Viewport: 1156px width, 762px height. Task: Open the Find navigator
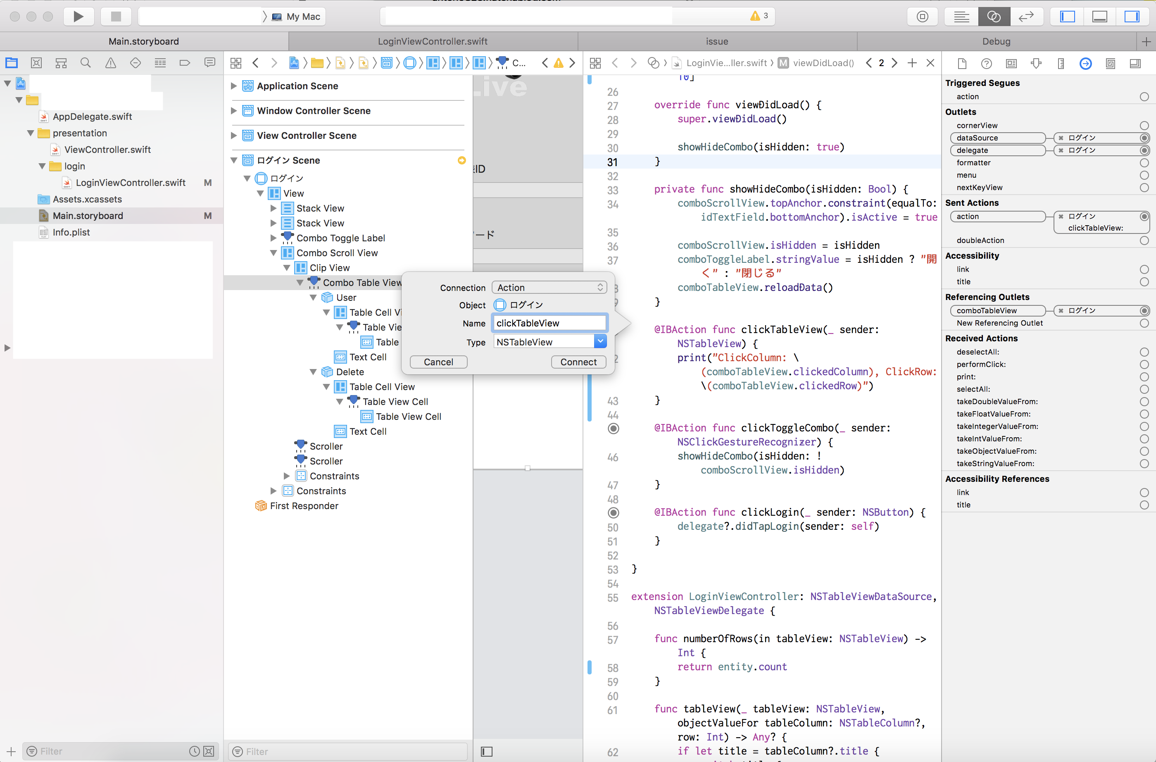point(86,63)
